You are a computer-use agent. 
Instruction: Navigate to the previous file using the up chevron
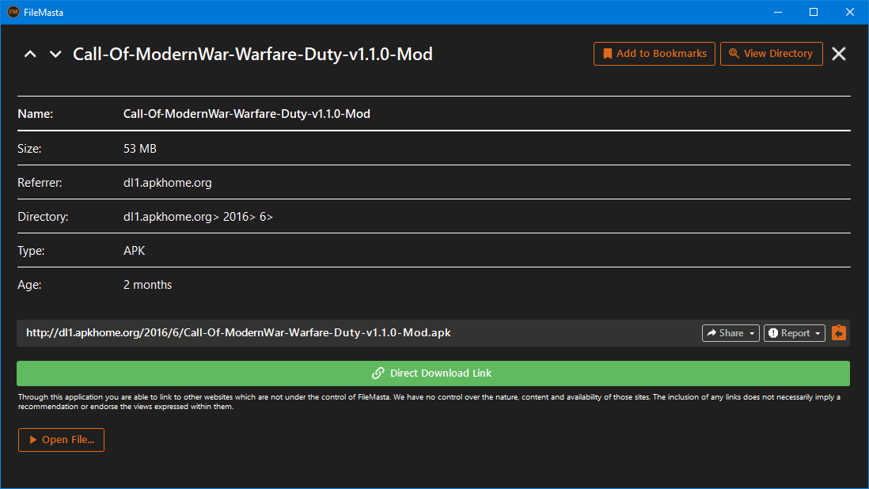[30, 53]
